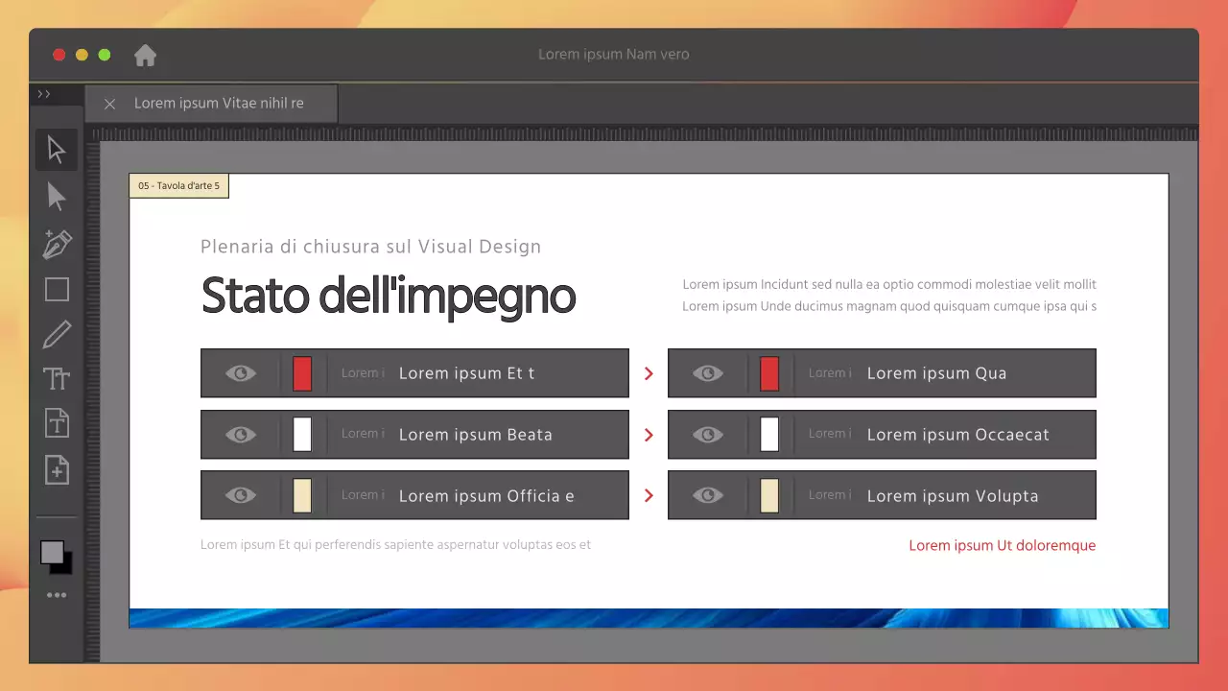Toggle visibility of the 'Lorem ipsum Et t' row

[240, 373]
